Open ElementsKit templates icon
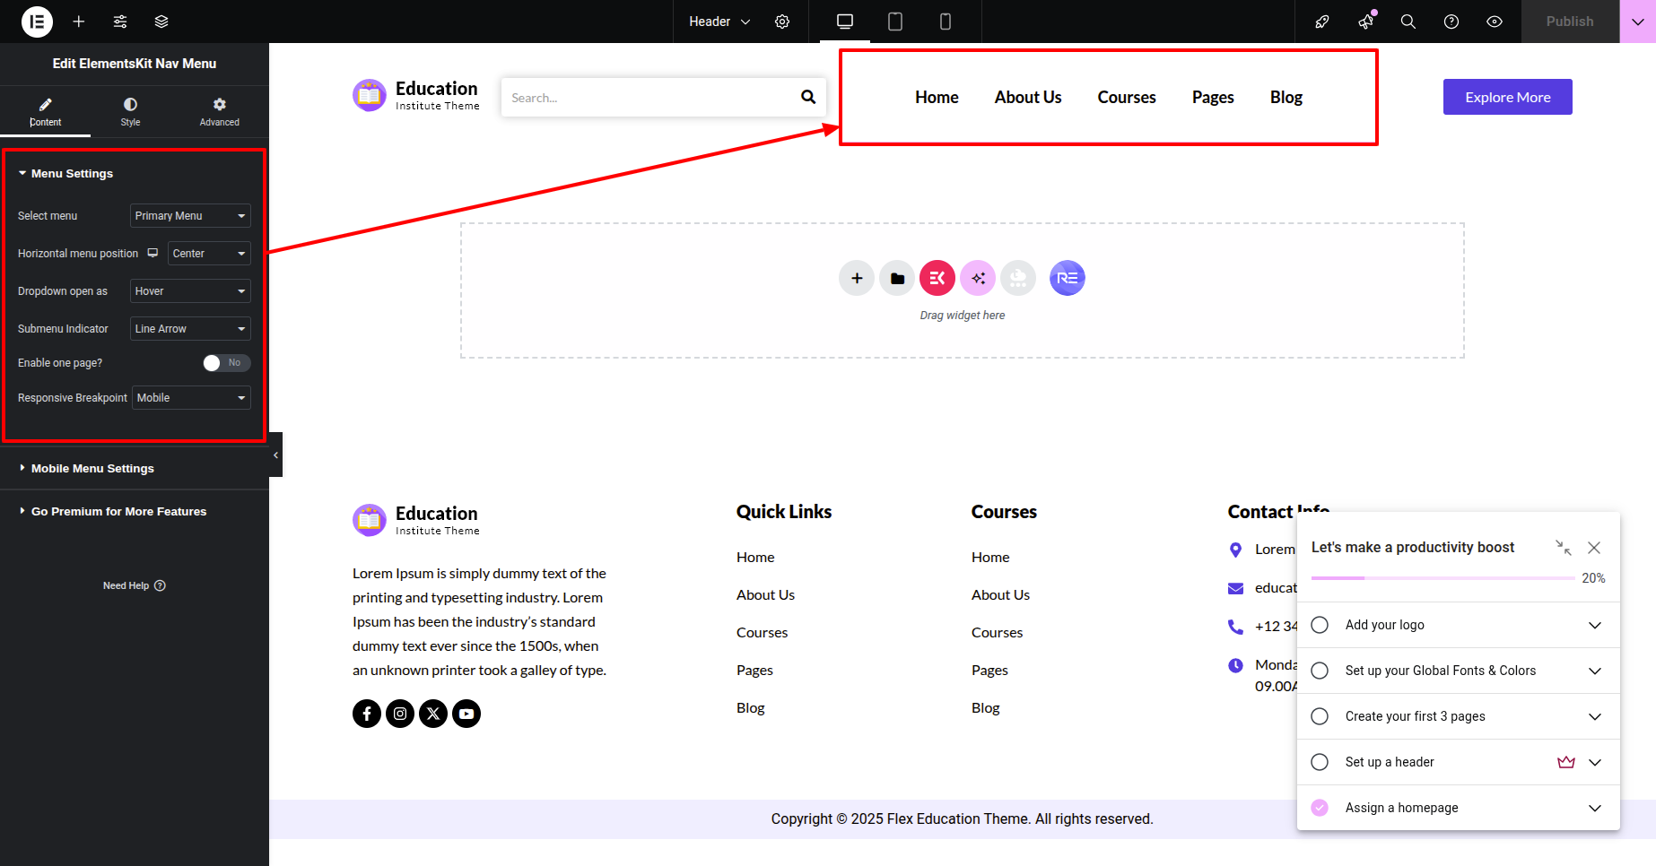Viewport: 1656px width, 866px height. pos(937,278)
